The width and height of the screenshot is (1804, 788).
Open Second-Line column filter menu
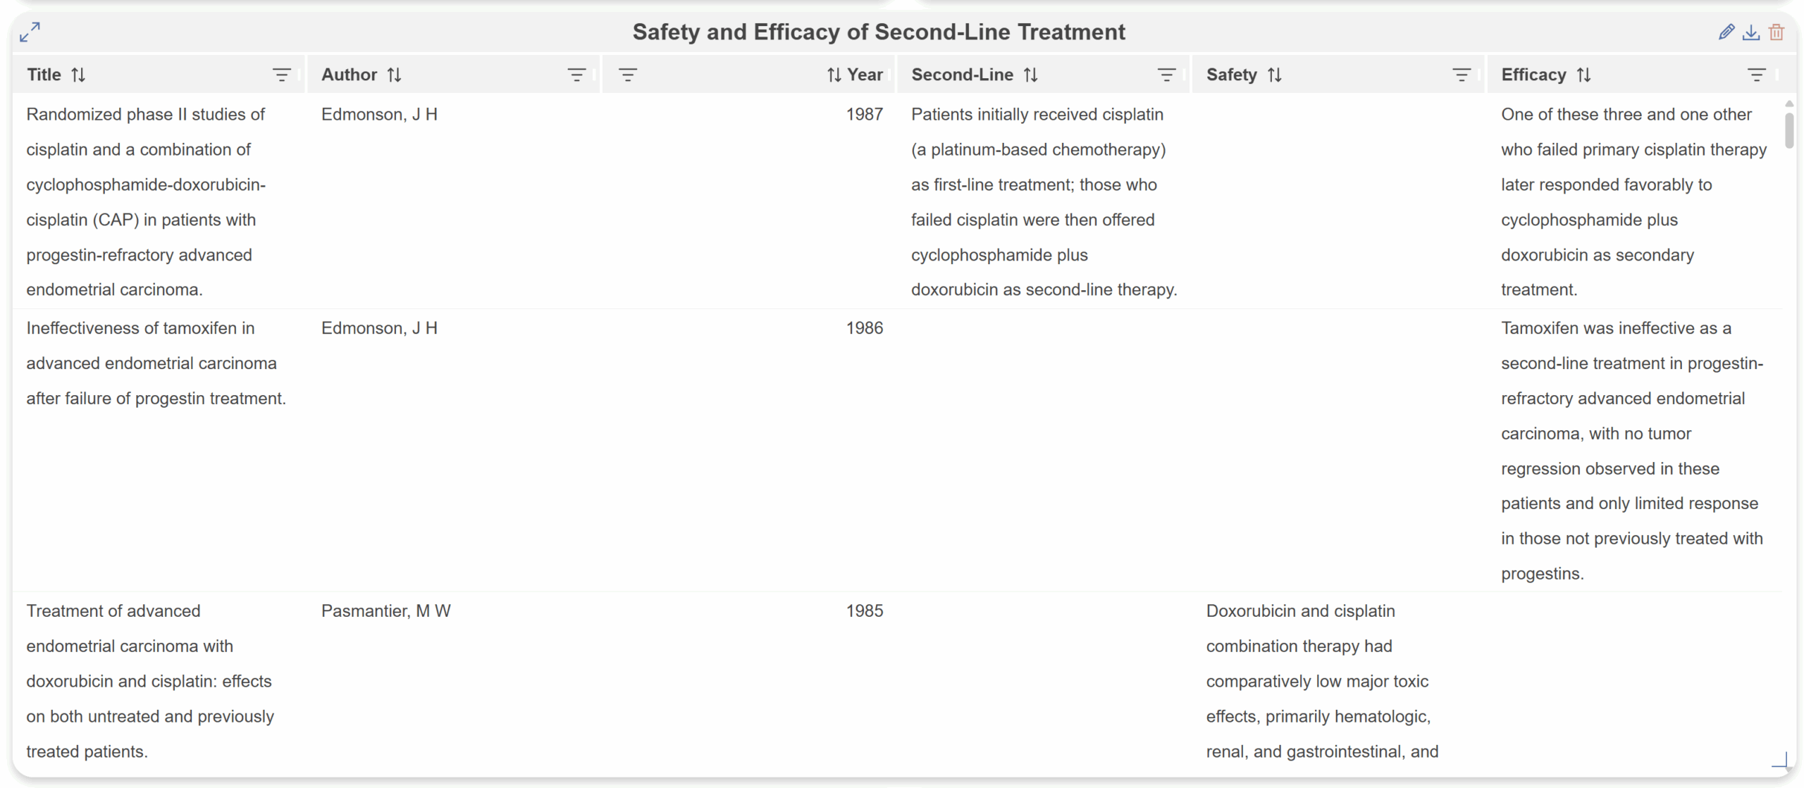1166,75
